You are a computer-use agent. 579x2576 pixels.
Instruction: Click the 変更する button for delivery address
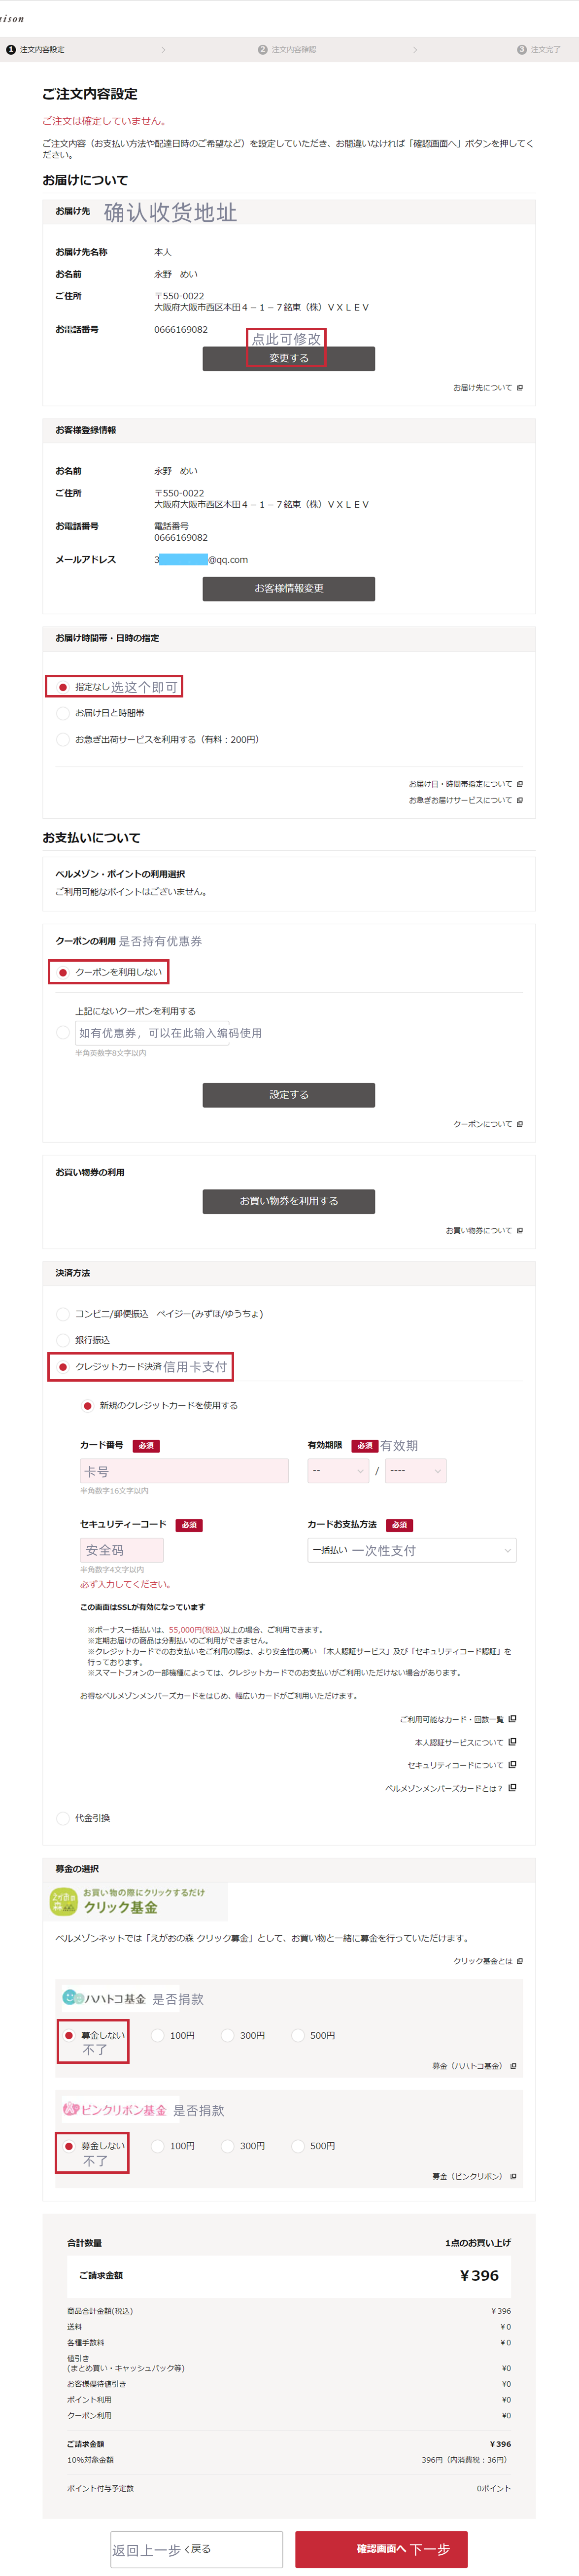(x=289, y=358)
